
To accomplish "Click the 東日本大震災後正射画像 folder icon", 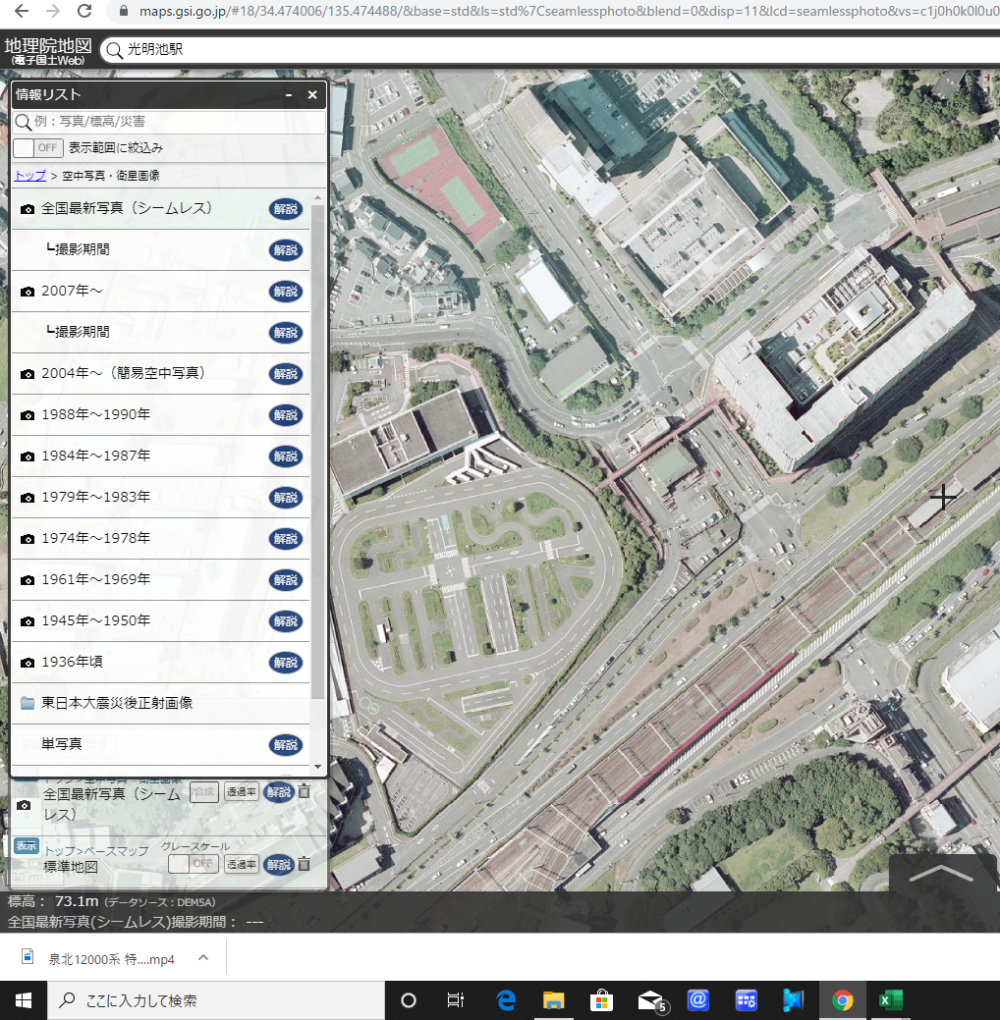I will tap(28, 704).
